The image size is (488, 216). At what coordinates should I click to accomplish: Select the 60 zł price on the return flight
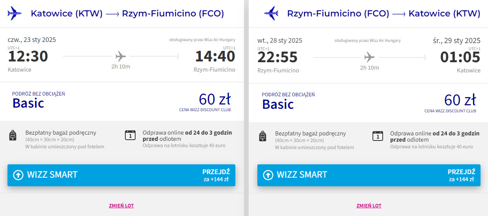(460, 100)
